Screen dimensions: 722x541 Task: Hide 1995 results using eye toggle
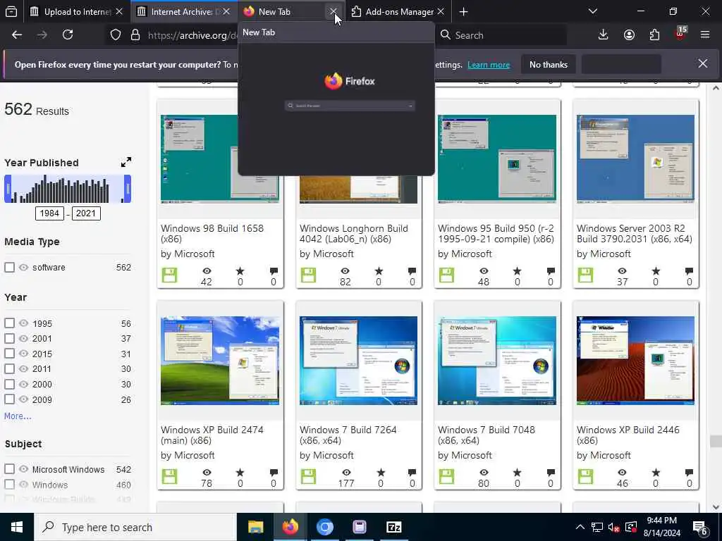(x=23, y=323)
